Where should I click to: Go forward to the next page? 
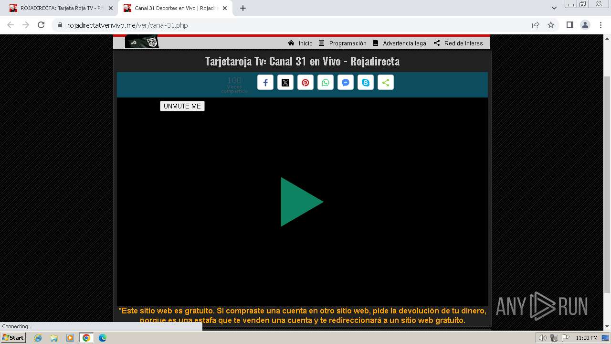(x=26, y=25)
